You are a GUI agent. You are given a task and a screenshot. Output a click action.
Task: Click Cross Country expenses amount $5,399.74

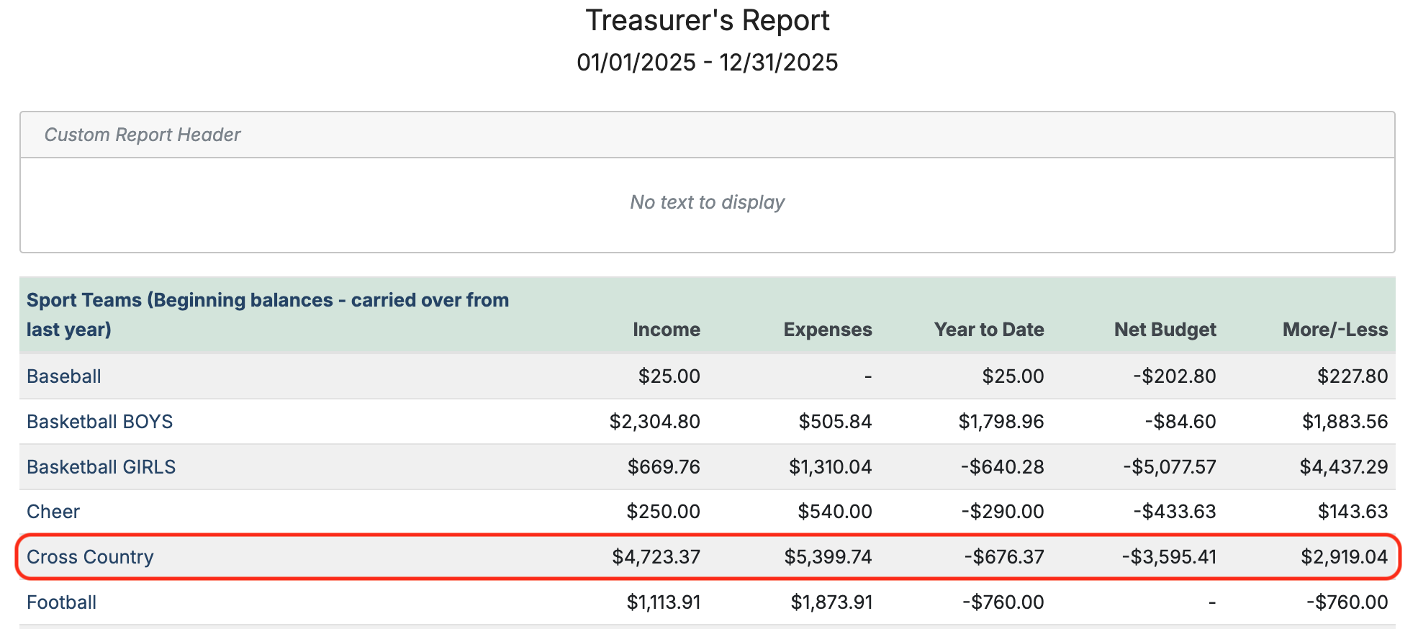pos(828,557)
